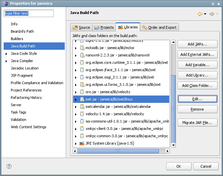Image resolution: width=223 pixels, height=176 pixels.
Task: Click the Add JARs... button
Action: click(197, 44)
